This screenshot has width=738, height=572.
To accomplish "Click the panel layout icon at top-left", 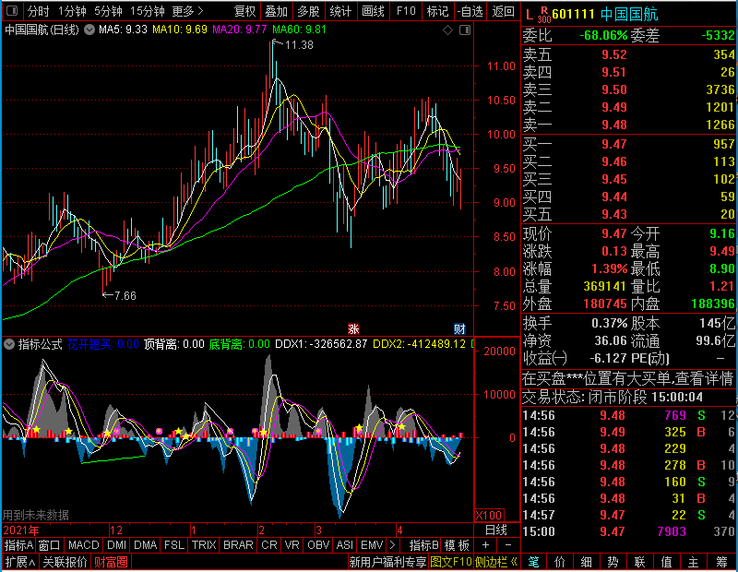I will (x=12, y=10).
